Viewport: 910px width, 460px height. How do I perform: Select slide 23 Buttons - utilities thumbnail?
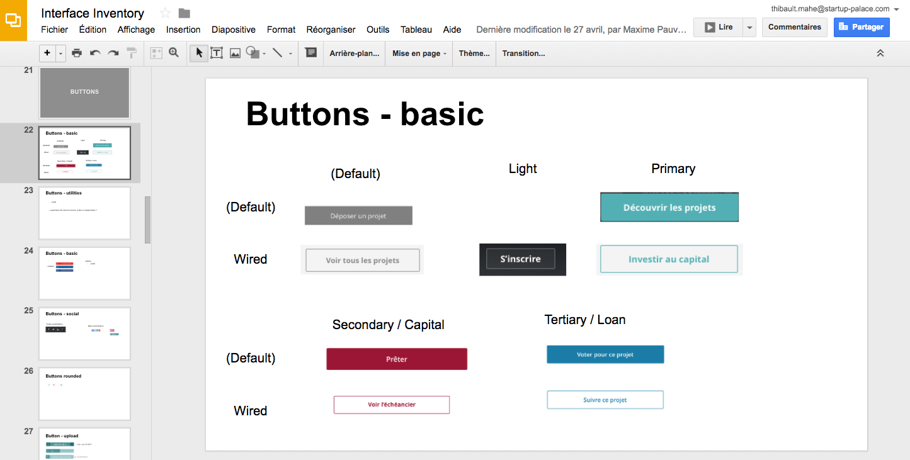click(84, 213)
